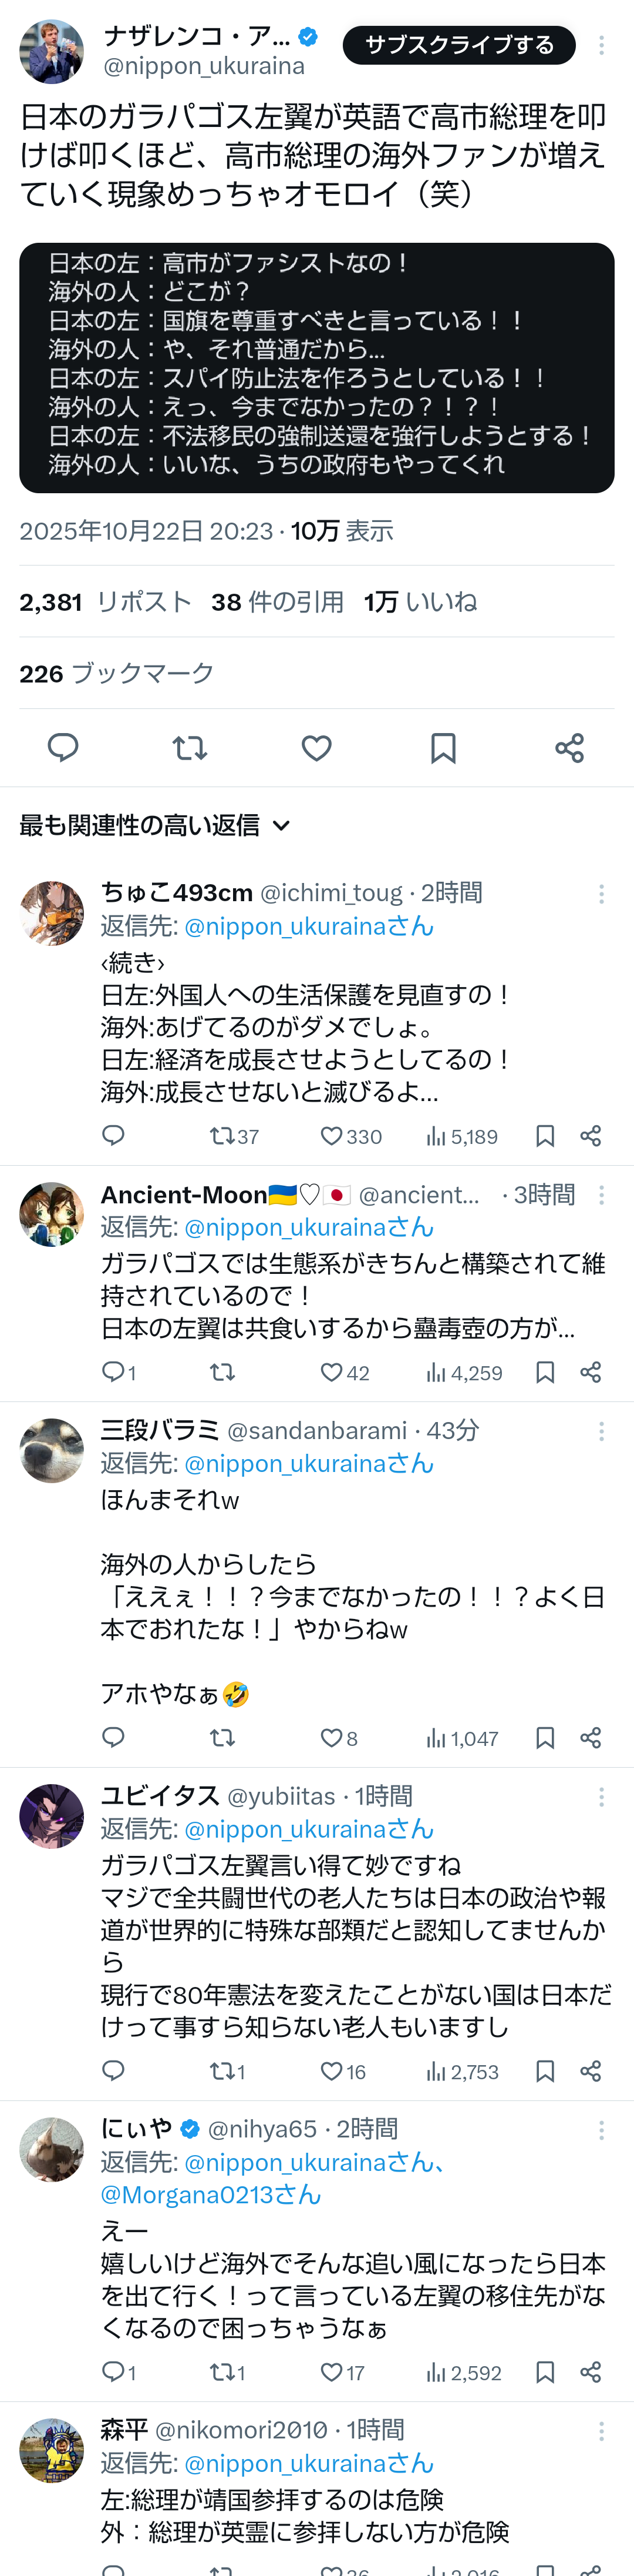View the 38 件の引用 quotes
The height and width of the screenshot is (2576, 634).
pyautogui.click(x=276, y=602)
